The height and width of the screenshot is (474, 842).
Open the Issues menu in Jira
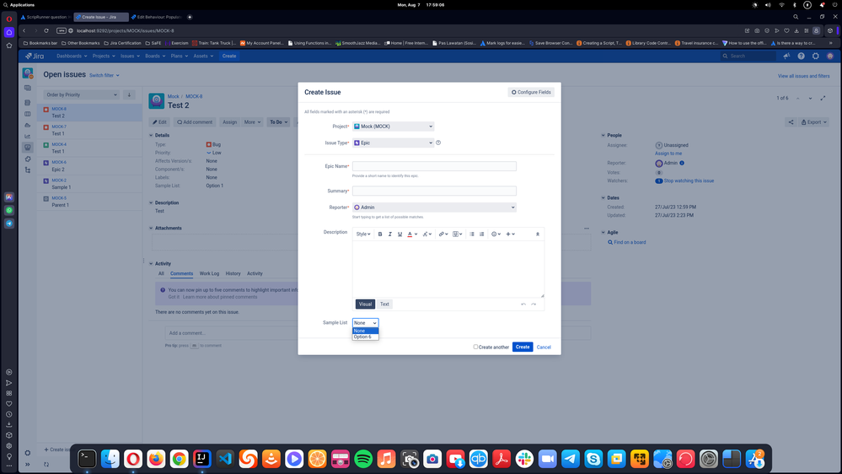[130, 56]
